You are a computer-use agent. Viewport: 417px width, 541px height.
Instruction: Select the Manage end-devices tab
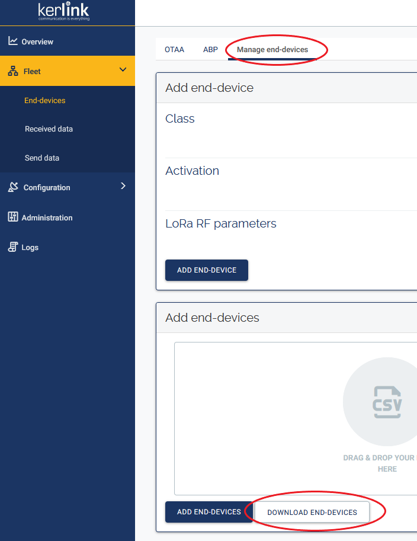[x=272, y=50]
